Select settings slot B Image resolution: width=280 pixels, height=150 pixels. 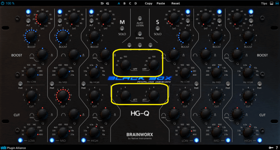tap(124, 3)
